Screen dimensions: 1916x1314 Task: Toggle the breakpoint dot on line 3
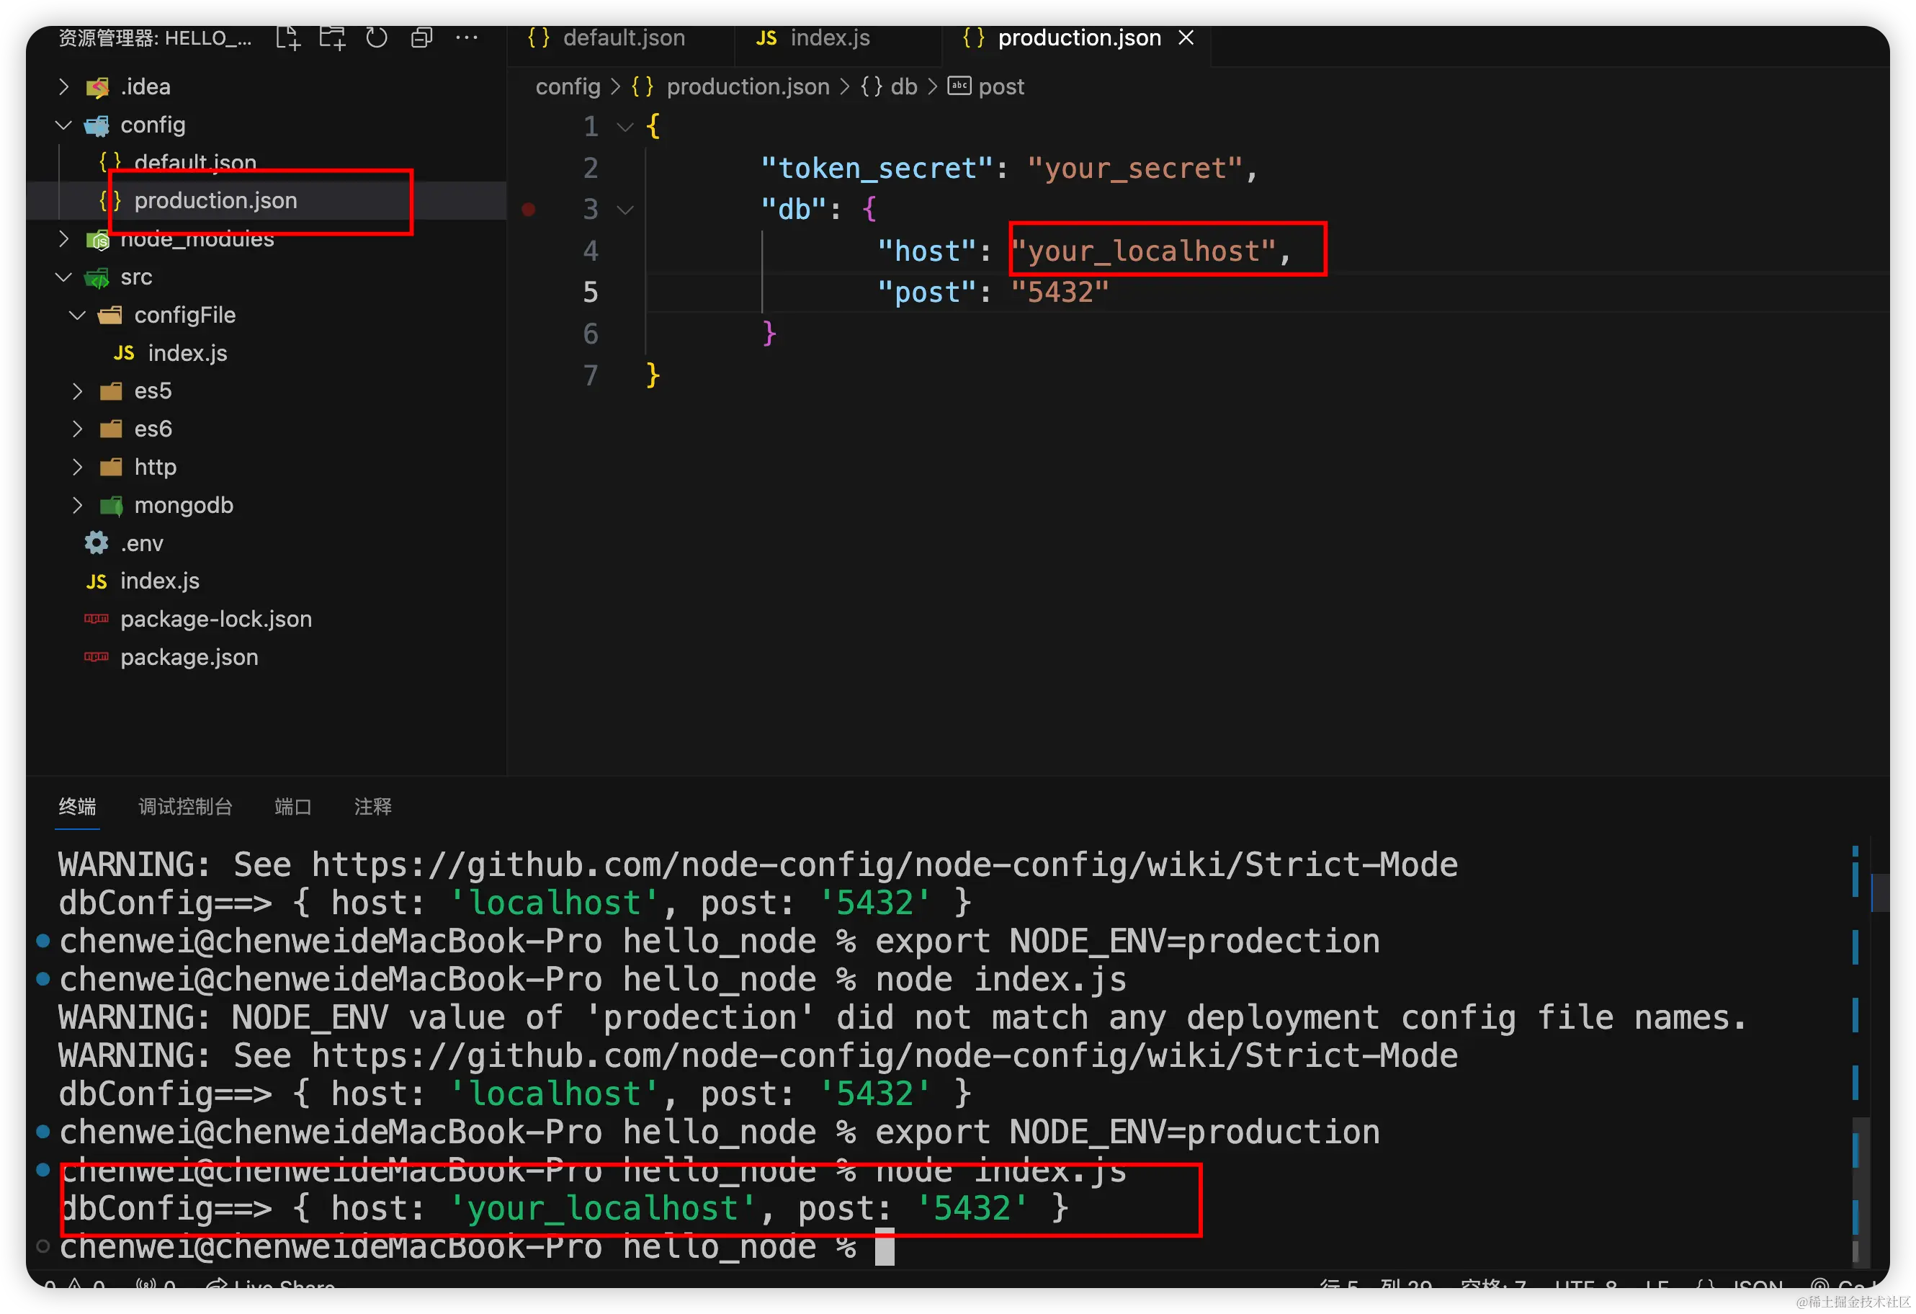(529, 210)
